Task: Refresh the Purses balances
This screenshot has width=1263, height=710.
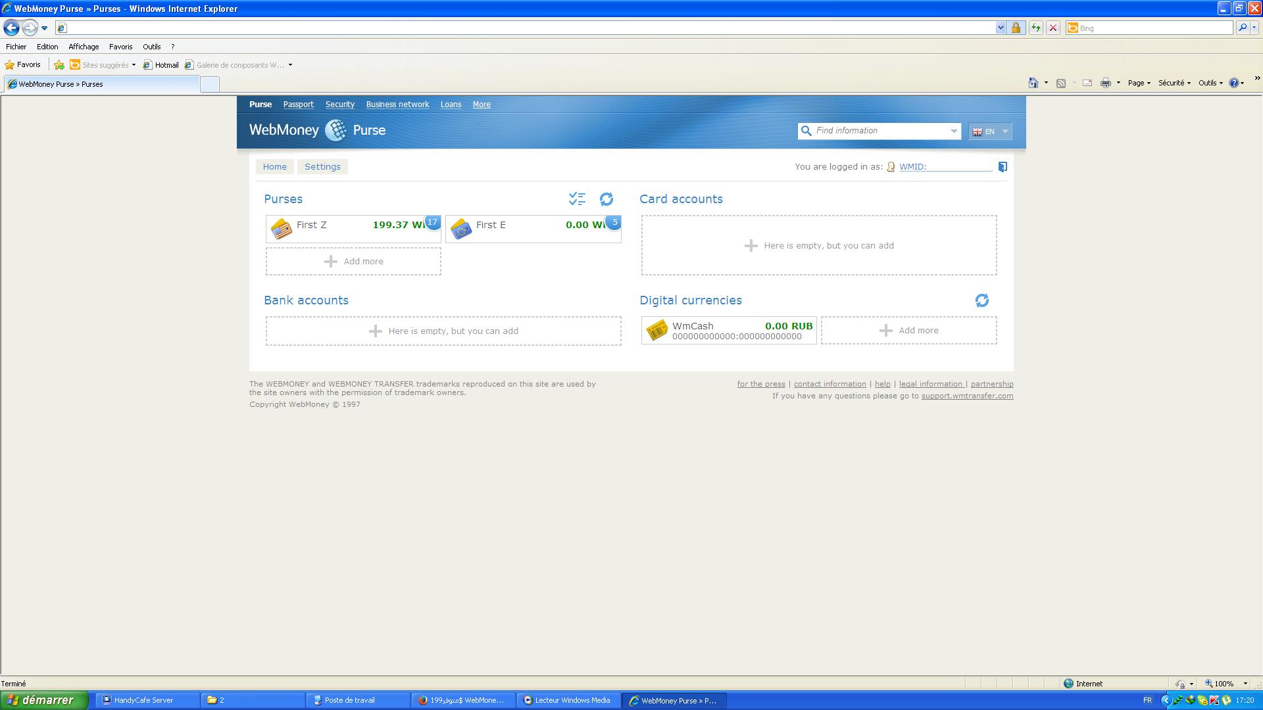Action: click(606, 199)
